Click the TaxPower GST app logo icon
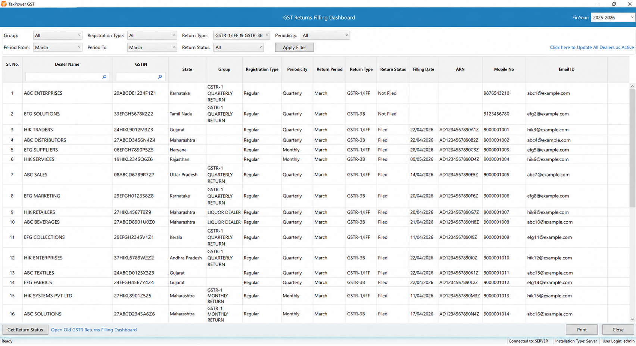Image resolution: width=636 pixels, height=346 pixels. click(4, 4)
